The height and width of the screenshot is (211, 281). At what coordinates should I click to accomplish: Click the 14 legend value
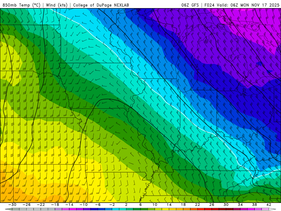click(x=169, y=205)
